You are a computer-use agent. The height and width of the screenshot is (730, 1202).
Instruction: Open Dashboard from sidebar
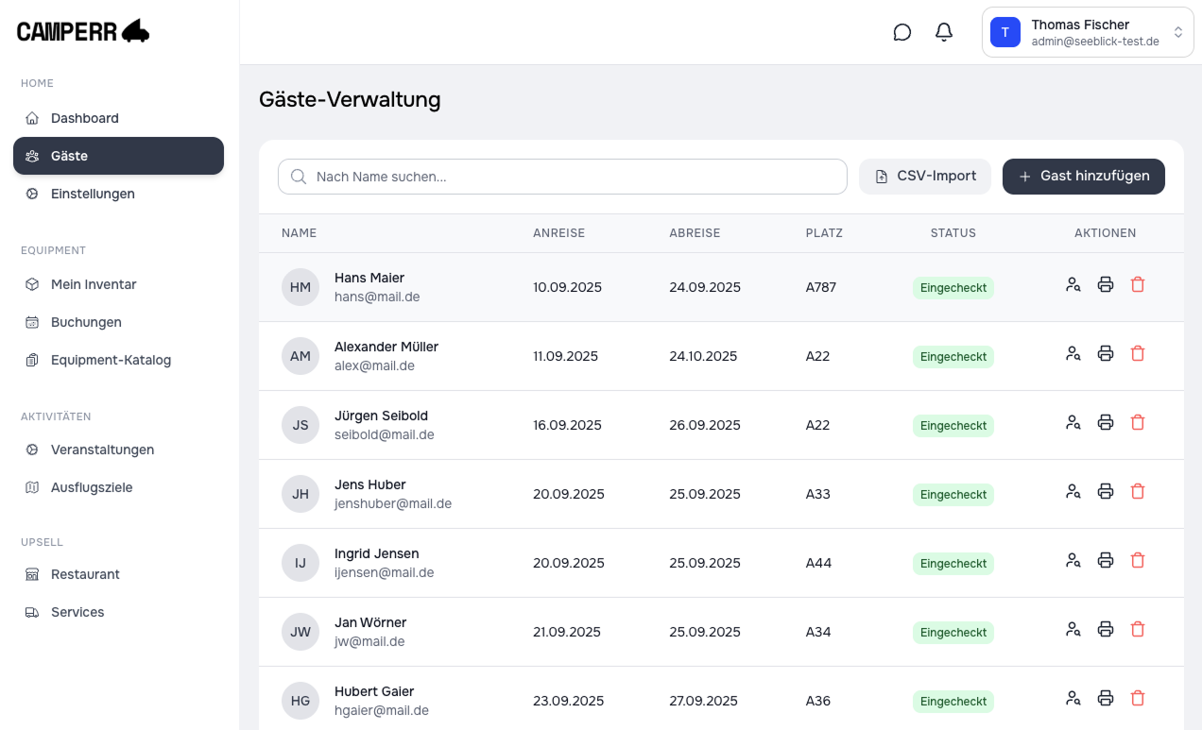point(85,118)
